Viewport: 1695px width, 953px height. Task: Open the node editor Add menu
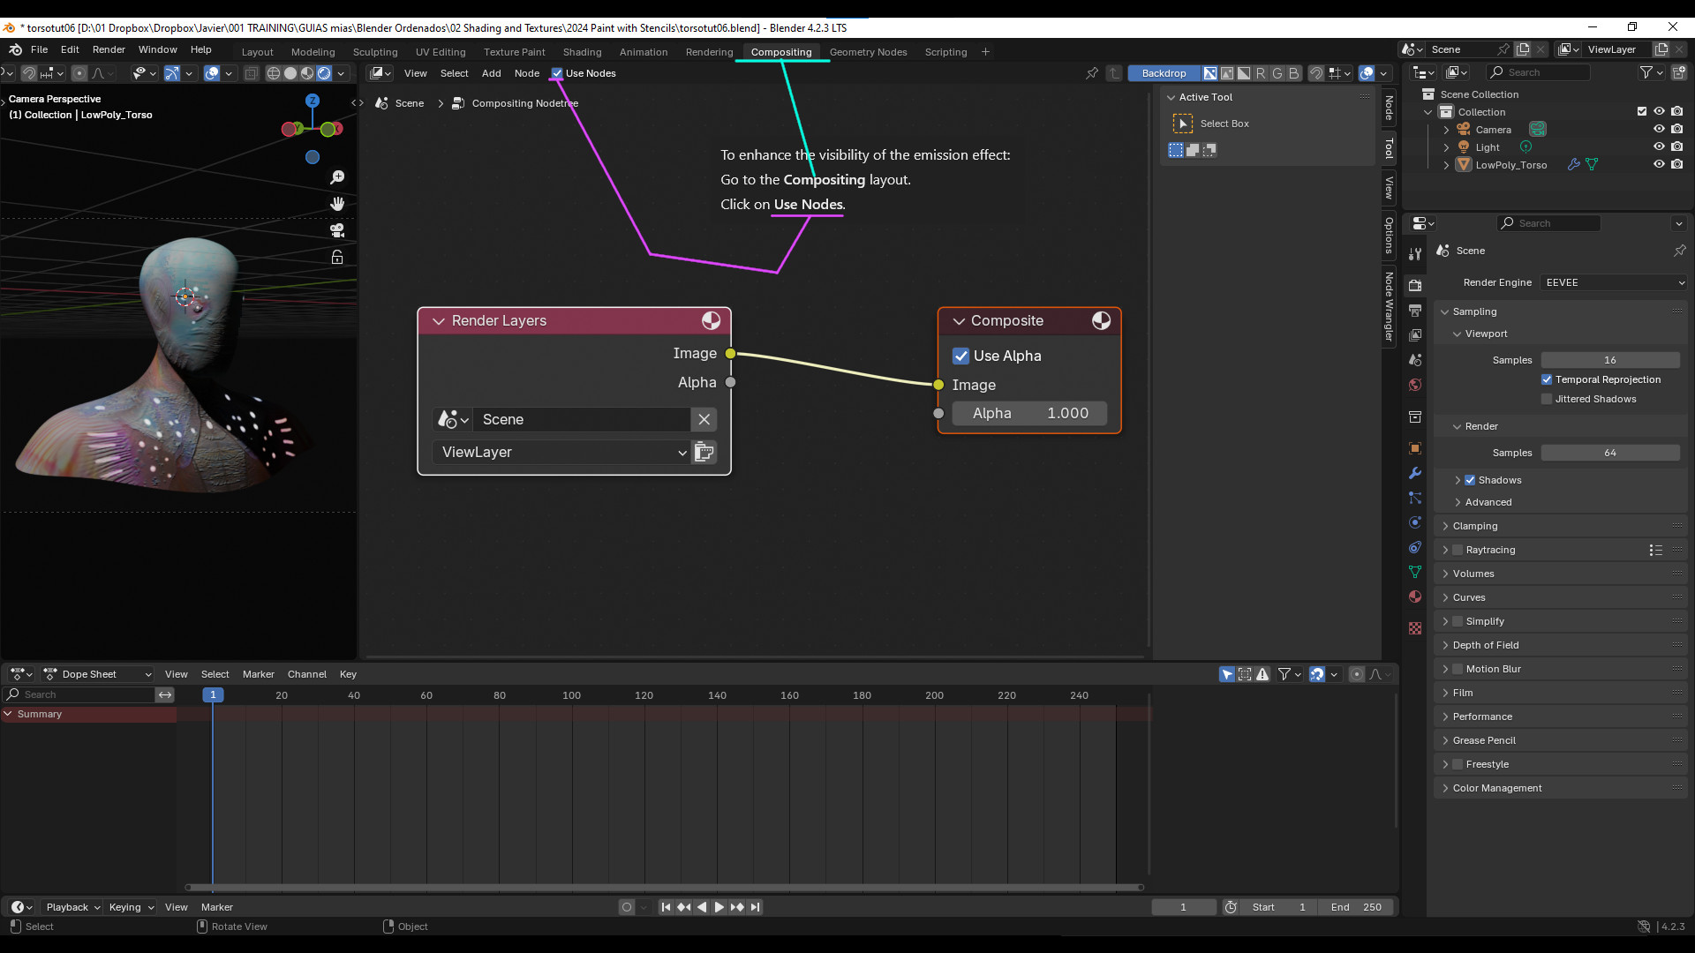491,73
